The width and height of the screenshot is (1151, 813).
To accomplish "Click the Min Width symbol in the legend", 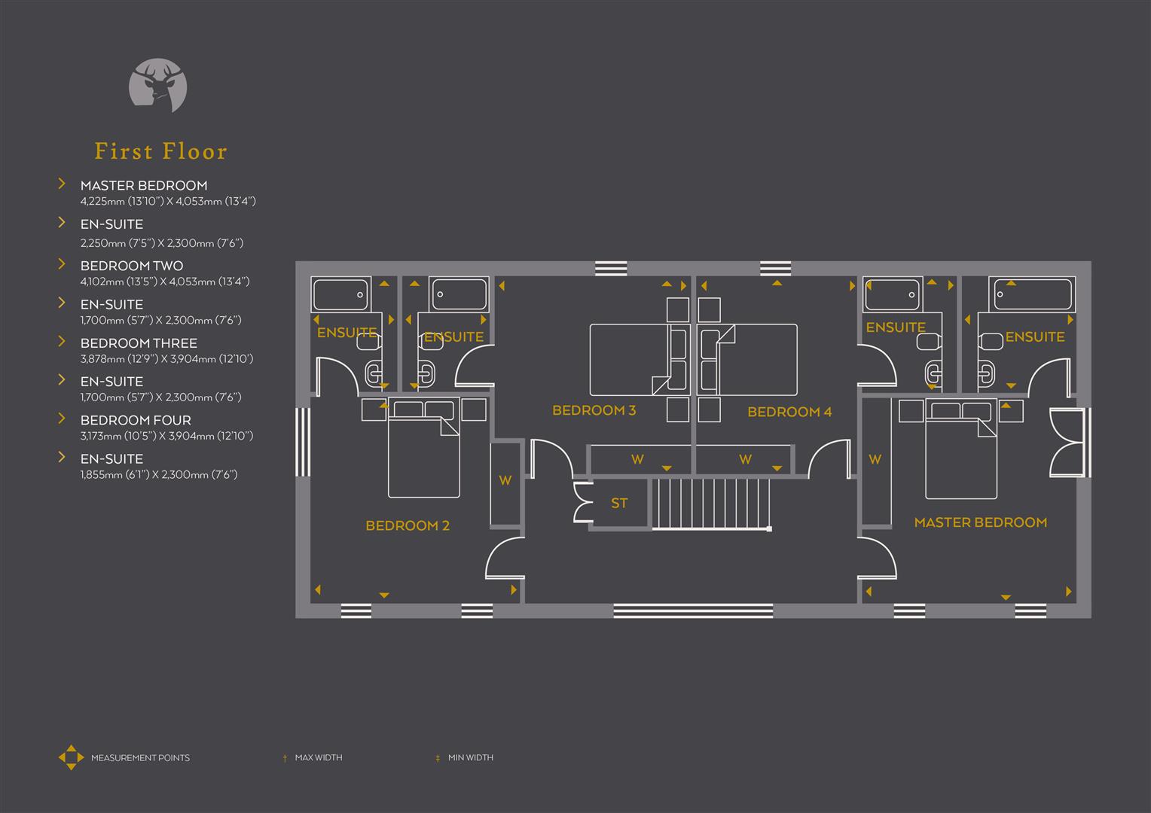I will tap(438, 757).
